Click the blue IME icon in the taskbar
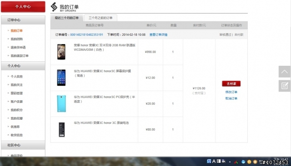Image resolution: width=291 pixels, height=166 pixels. pos(209,161)
